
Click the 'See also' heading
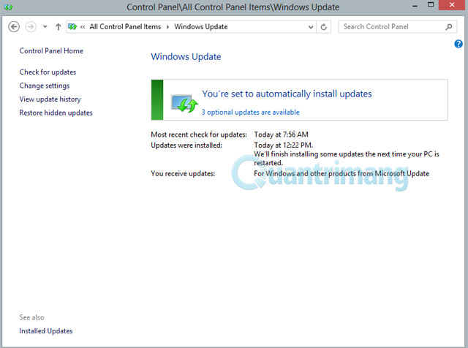click(x=31, y=317)
